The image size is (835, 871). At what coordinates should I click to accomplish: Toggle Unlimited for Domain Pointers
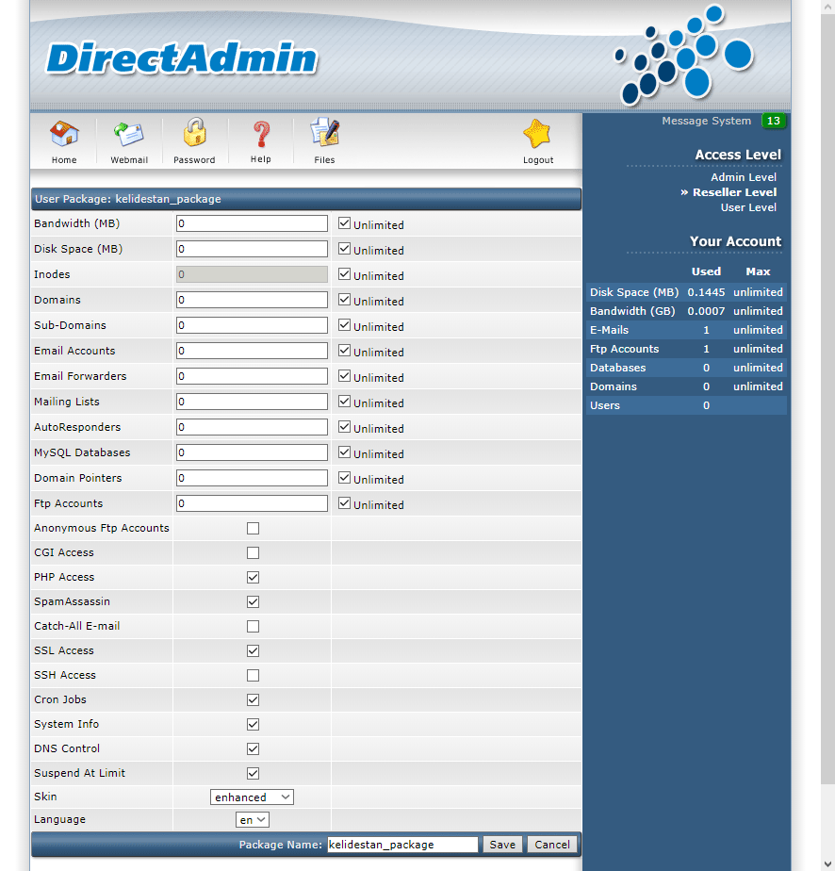pos(344,478)
